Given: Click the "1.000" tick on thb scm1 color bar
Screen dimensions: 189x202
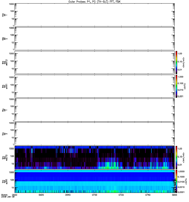Looking at the screenshot, I should [x=180, y=77].
